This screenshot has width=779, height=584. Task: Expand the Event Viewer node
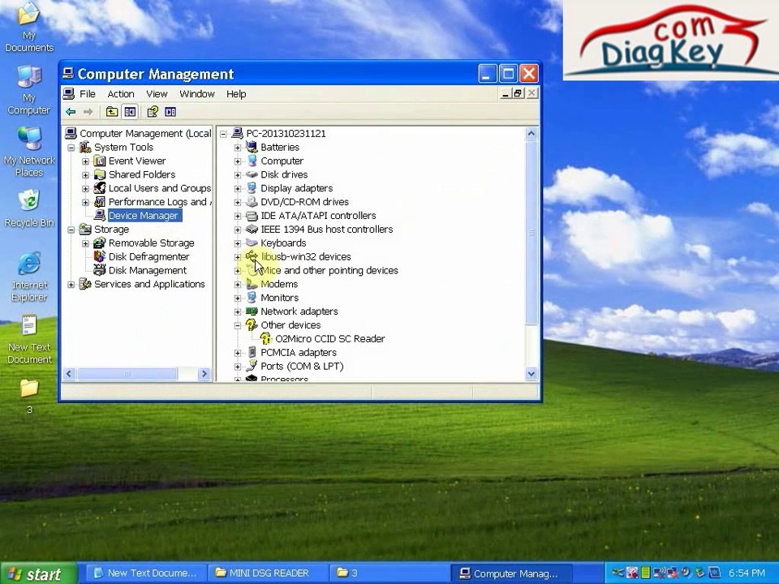pos(85,161)
